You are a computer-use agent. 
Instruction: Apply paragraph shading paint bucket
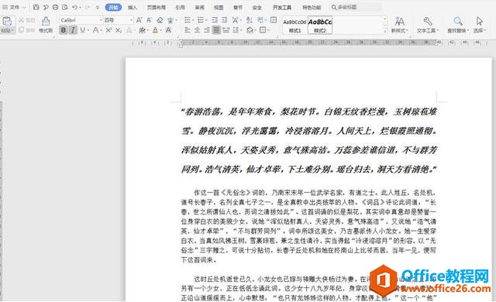point(250,30)
